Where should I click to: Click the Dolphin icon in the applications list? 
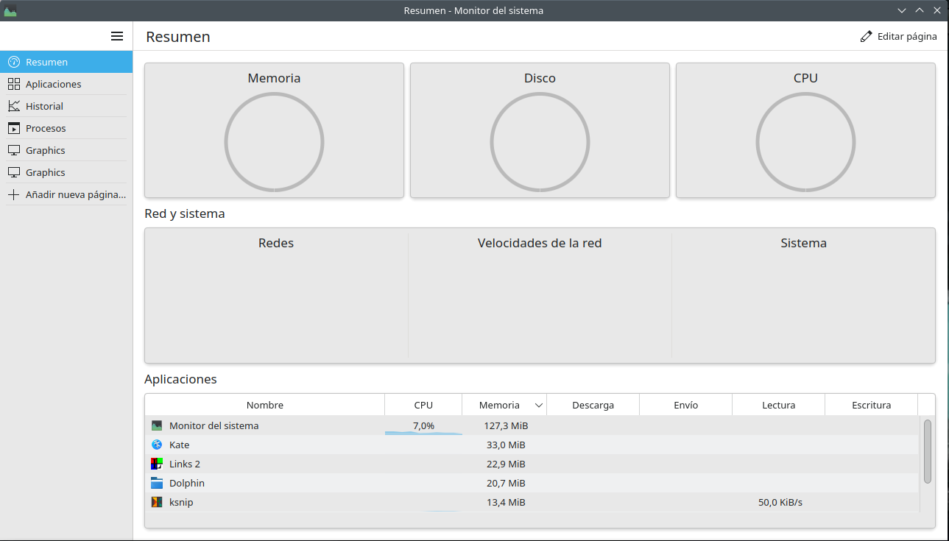point(158,483)
